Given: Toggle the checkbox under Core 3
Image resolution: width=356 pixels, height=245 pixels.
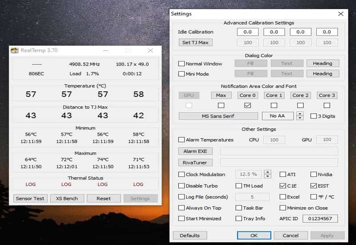Looking at the screenshot, I should click(327, 106).
